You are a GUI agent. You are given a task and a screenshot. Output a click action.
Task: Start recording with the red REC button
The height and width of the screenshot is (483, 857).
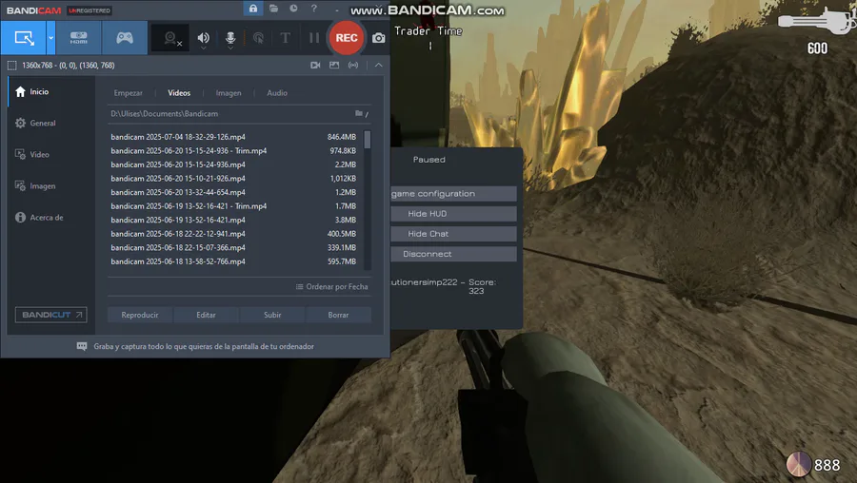tap(347, 38)
